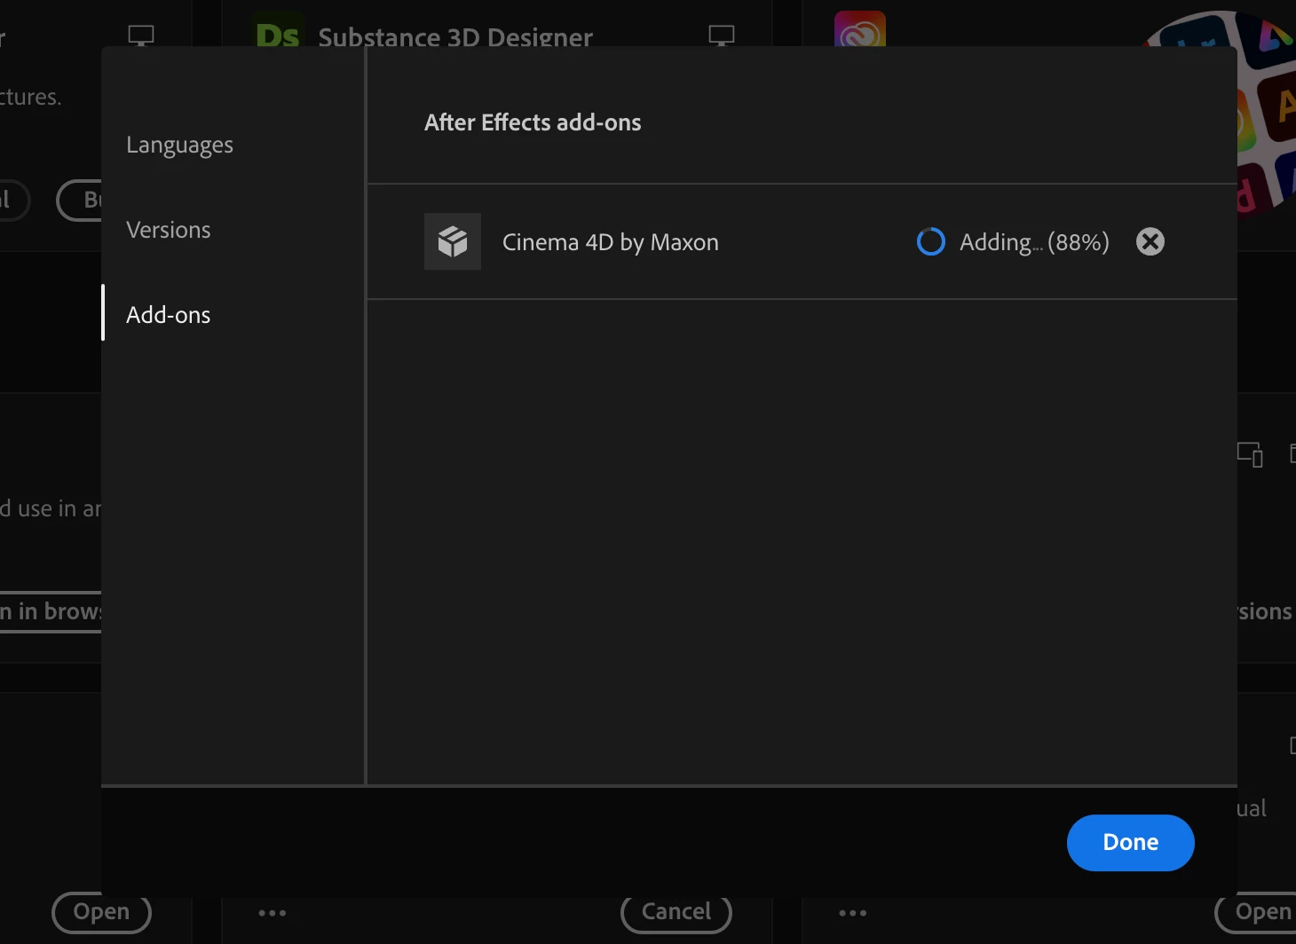Click the desktop and mobile devices icon

[x=1250, y=454]
